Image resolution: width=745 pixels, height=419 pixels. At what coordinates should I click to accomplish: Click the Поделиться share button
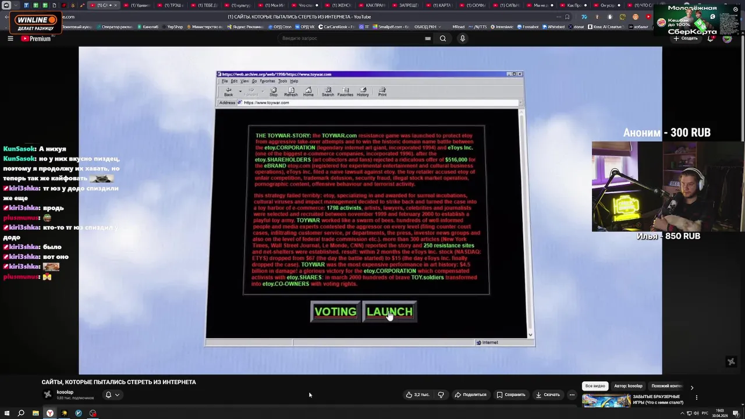coord(470,395)
